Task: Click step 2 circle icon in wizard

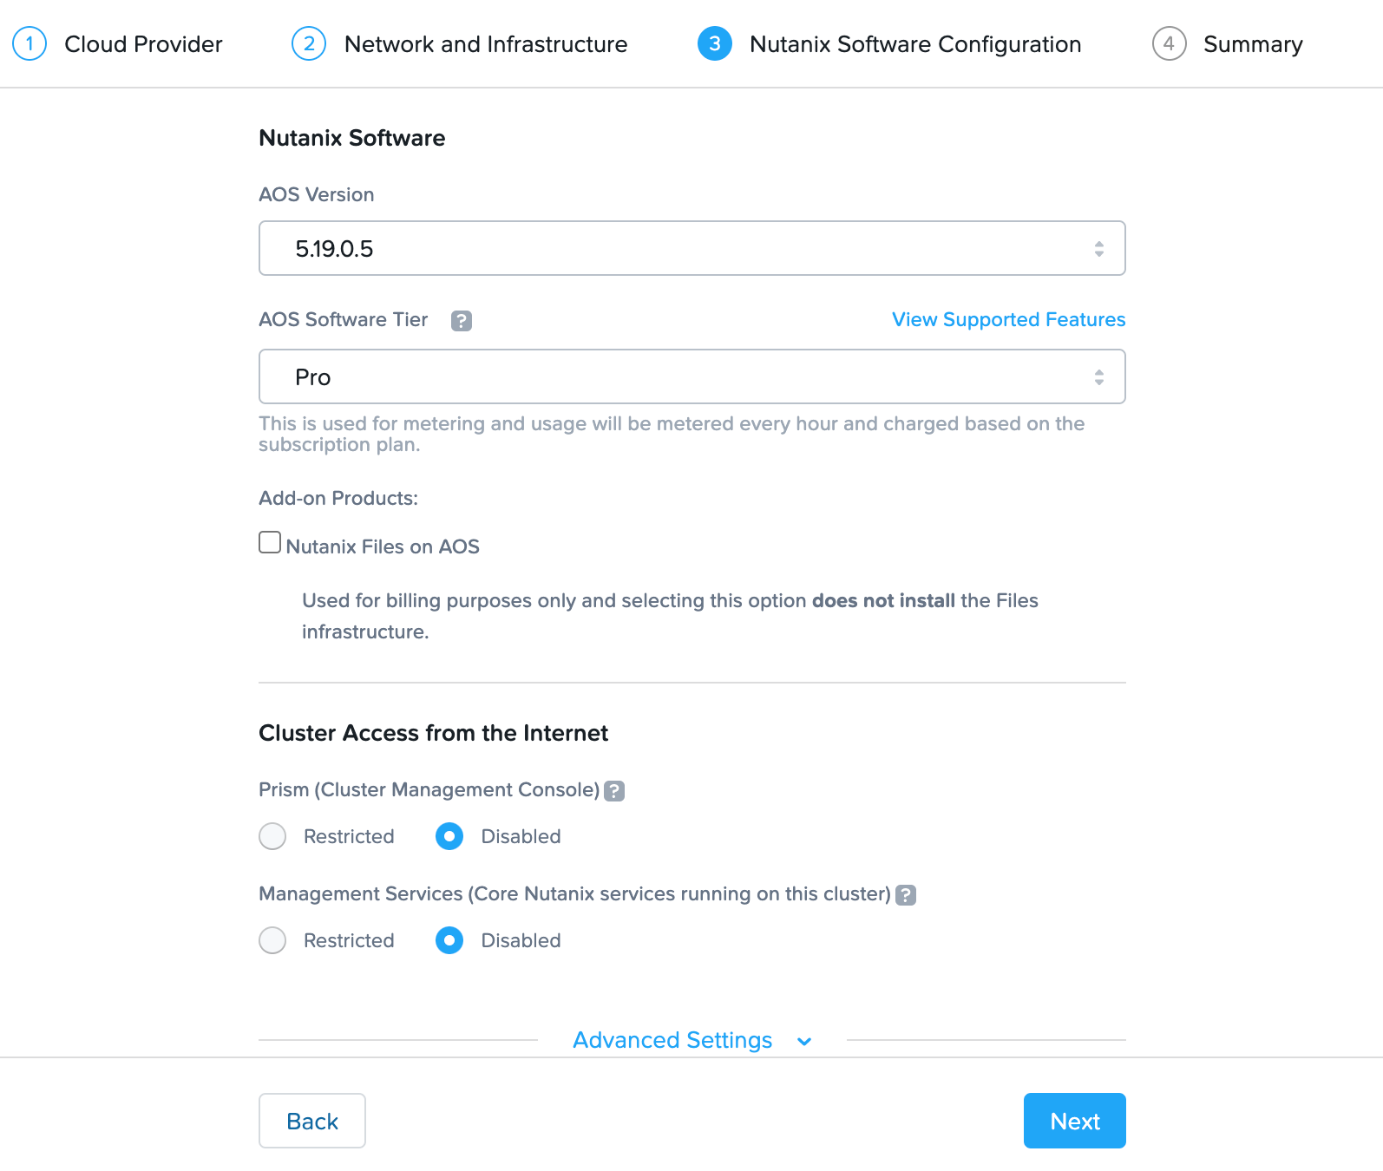Action: click(309, 43)
